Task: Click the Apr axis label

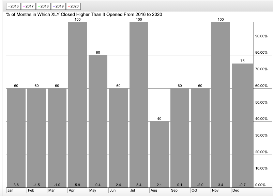Action: coord(72,190)
